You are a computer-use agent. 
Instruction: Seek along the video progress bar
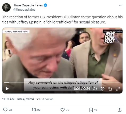coord(62,82)
